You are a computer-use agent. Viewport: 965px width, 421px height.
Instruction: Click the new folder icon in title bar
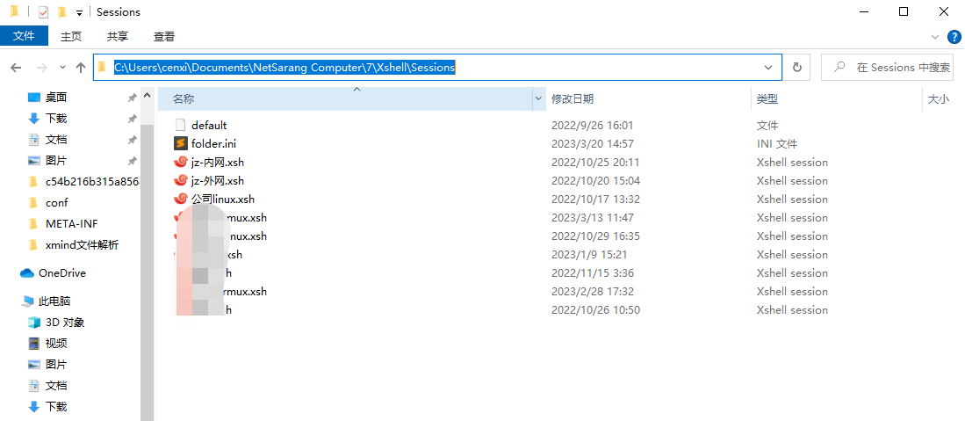61,11
